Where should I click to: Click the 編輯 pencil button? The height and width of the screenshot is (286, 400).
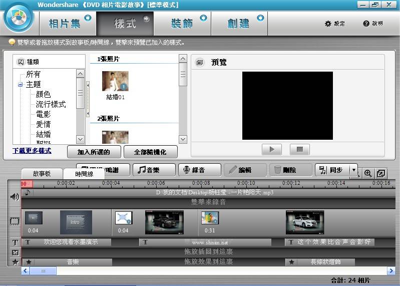(x=245, y=170)
